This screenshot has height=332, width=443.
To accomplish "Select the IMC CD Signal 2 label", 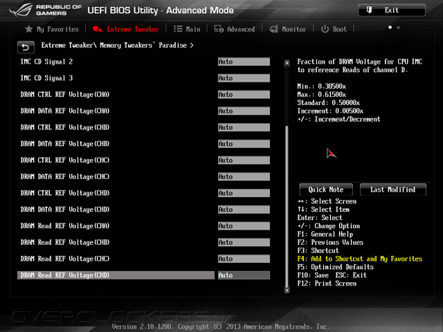I will [x=46, y=62].
